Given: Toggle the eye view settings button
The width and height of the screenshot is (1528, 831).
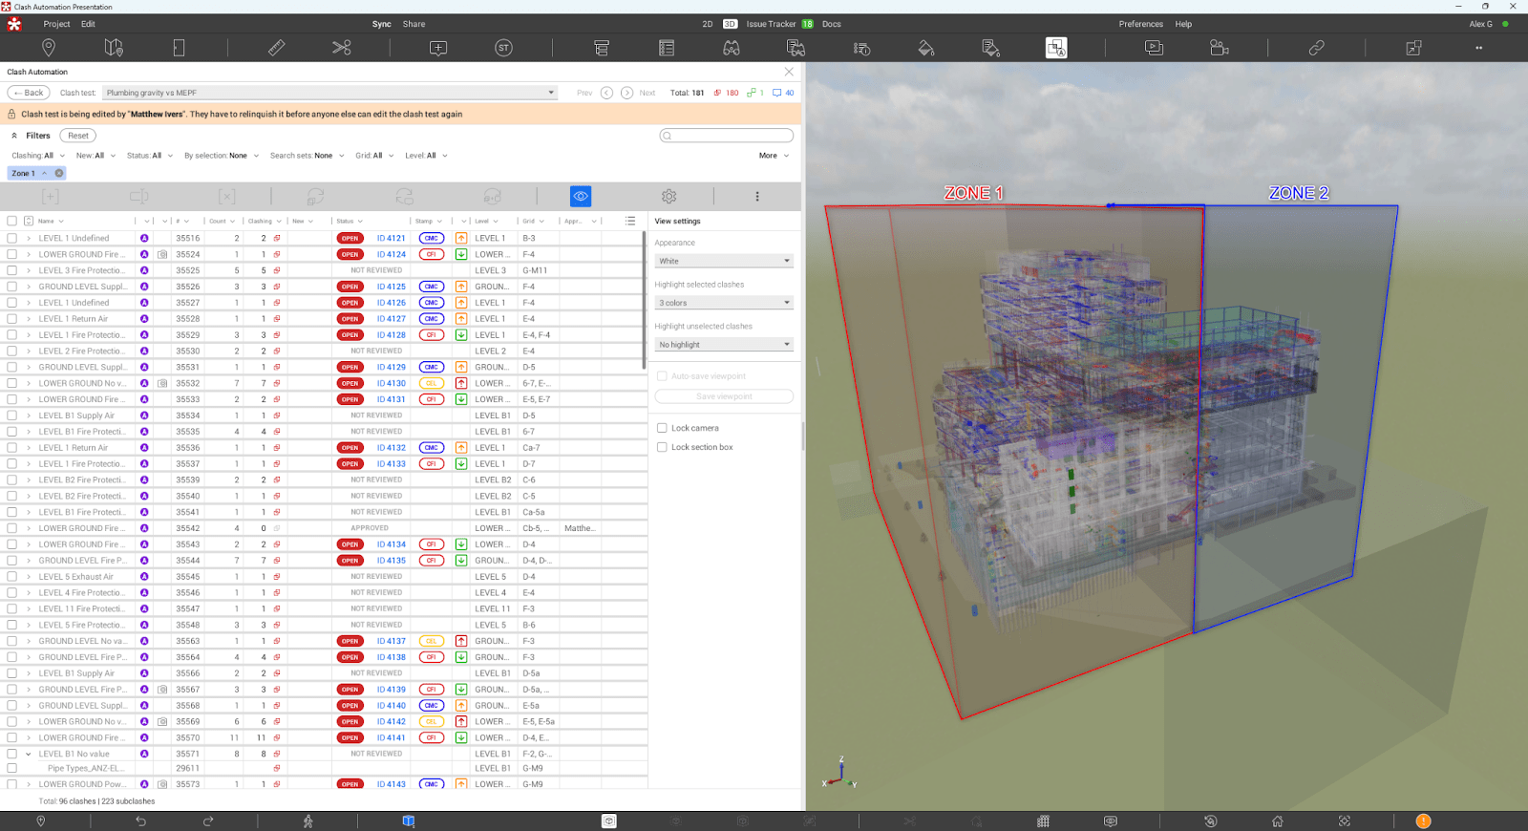Looking at the screenshot, I should tap(581, 196).
